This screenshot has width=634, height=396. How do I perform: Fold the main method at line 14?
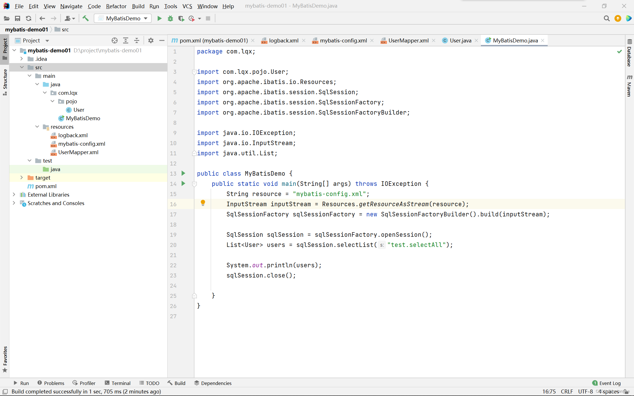click(194, 184)
